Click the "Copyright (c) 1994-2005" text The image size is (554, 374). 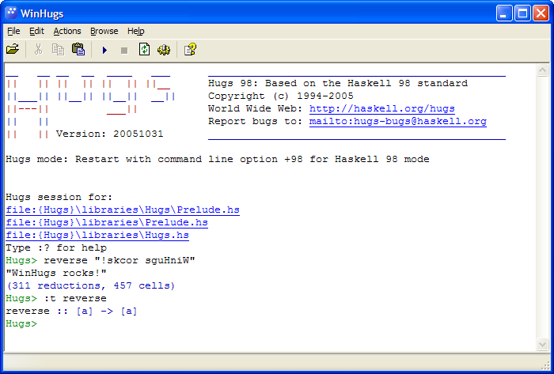[281, 96]
